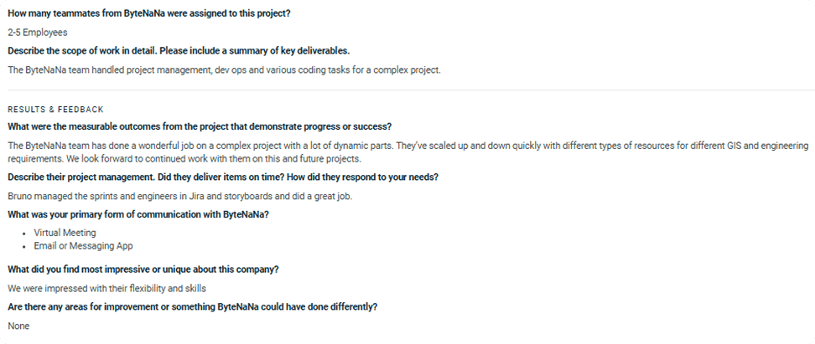The width and height of the screenshot is (815, 344).
Task: Click the primary form of communication question
Action: point(138,214)
